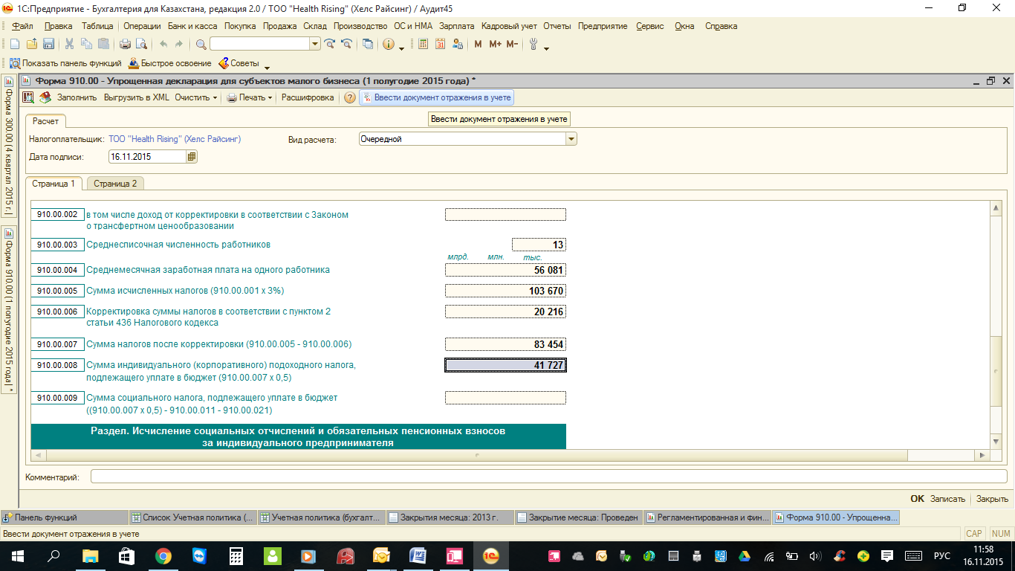1015x571 pixels.
Task: Open the Сервис menu
Action: 650,26
